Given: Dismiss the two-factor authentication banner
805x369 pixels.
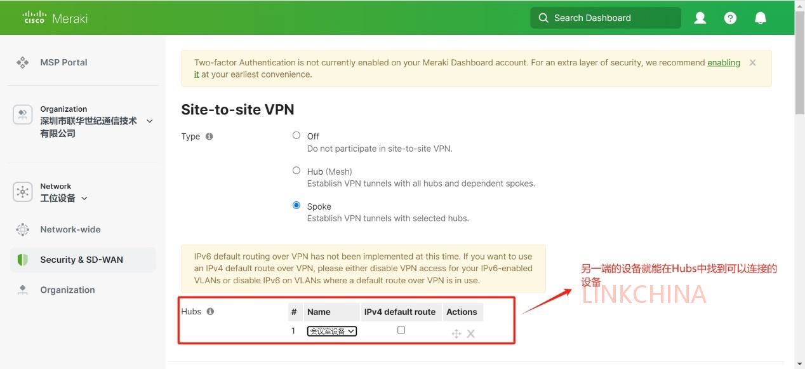Looking at the screenshot, I should (x=752, y=62).
